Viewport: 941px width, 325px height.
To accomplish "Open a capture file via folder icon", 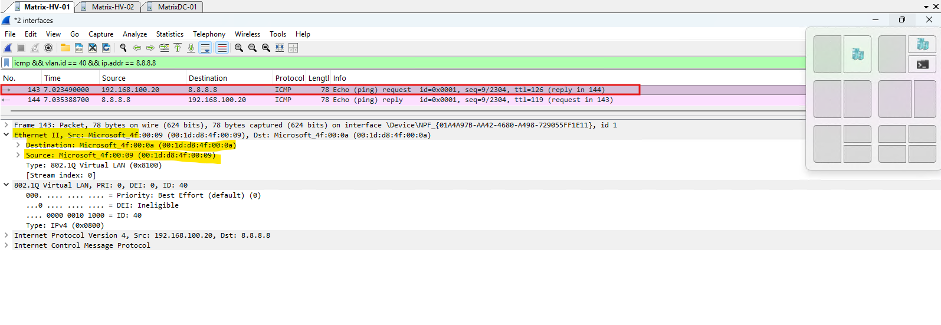I will click(65, 48).
